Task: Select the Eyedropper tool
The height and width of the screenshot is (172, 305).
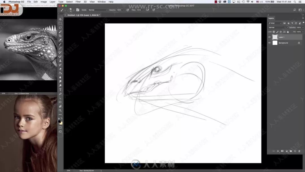Action: [60, 40]
